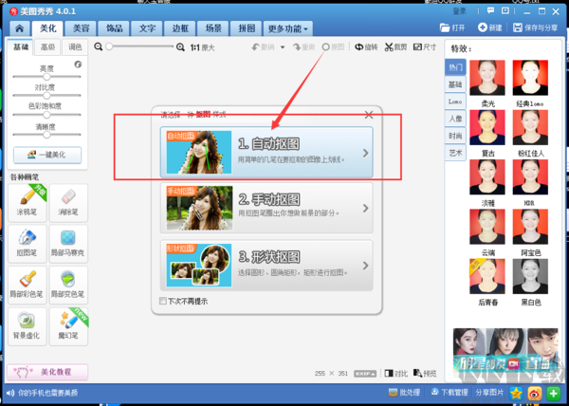Click the 打开 folder icon
569x406 pixels.
[x=445, y=28]
